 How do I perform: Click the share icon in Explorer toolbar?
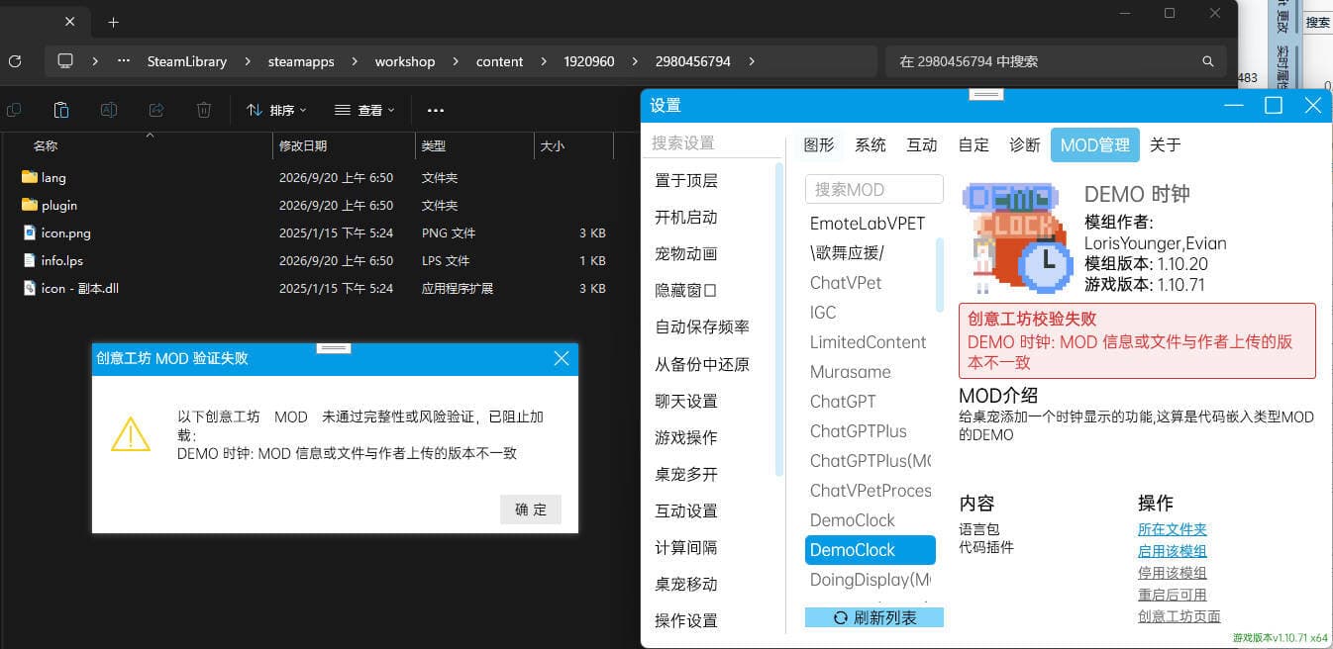click(156, 110)
